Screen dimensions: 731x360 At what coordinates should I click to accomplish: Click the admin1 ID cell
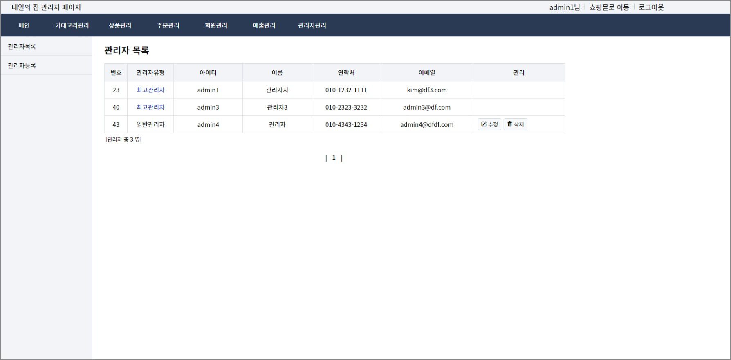click(x=208, y=90)
